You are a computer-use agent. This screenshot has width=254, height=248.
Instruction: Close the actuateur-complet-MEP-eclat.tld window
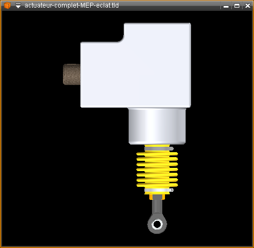coord(247,6)
